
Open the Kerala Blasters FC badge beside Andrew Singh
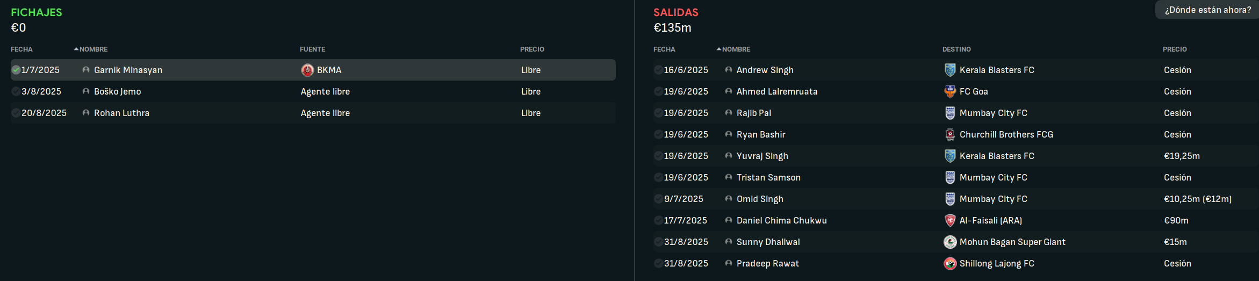click(x=950, y=70)
